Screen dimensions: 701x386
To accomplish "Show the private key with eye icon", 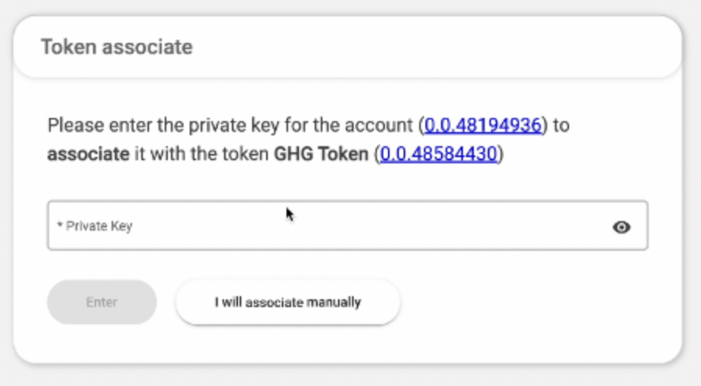I will pyautogui.click(x=621, y=227).
